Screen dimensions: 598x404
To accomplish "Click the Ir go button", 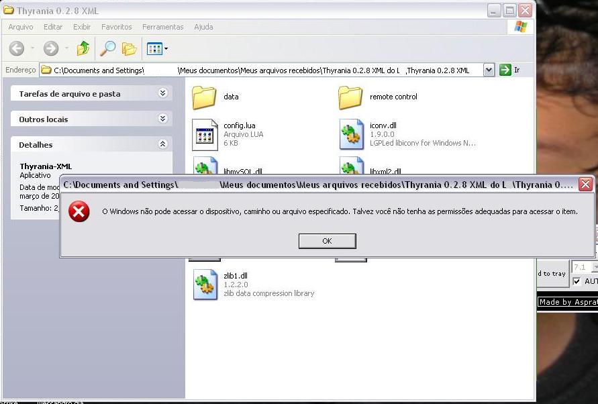I will tap(509, 70).
